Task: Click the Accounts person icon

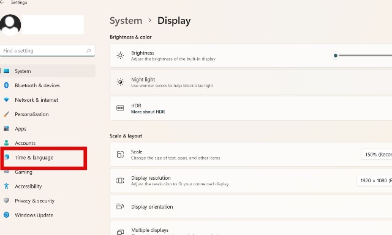Action: [x=7, y=143]
